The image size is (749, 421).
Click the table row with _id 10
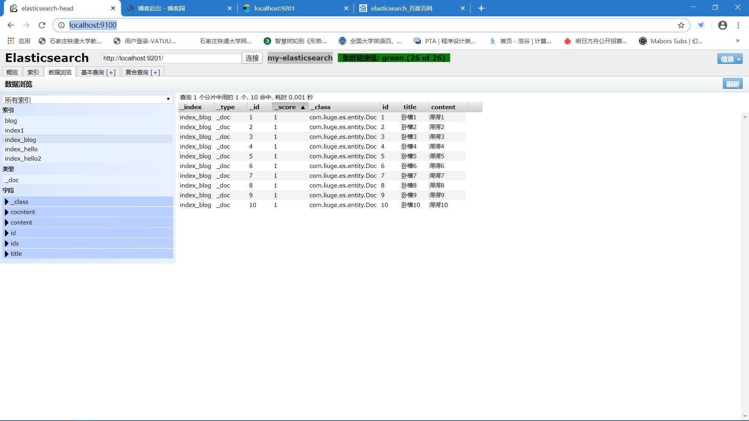pos(322,205)
